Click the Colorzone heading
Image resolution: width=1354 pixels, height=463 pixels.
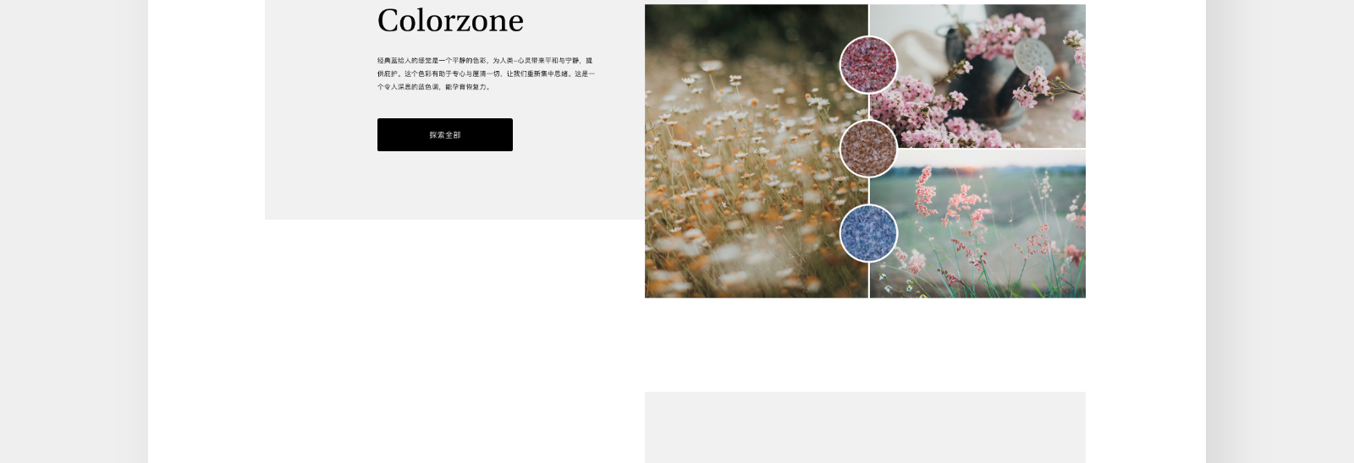pyautogui.click(x=450, y=20)
